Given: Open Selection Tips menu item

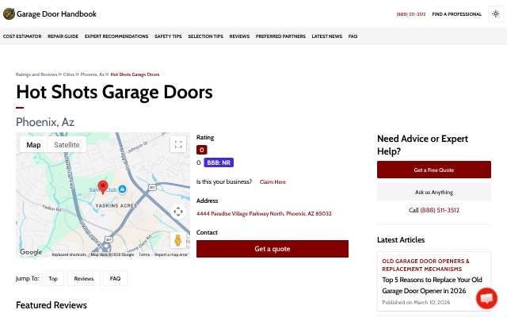Looking at the screenshot, I should point(206,36).
